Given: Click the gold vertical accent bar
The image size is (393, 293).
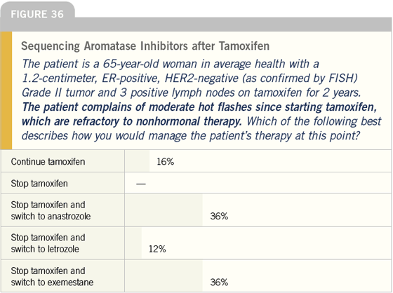Looking at the screenshot, I should (7, 90).
